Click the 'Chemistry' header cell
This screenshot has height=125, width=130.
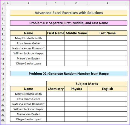click(x=55, y=89)
